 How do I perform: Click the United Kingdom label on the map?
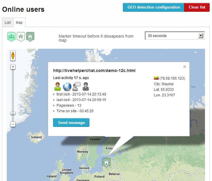pos(67,171)
